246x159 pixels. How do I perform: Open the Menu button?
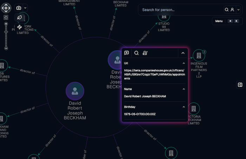(219, 21)
